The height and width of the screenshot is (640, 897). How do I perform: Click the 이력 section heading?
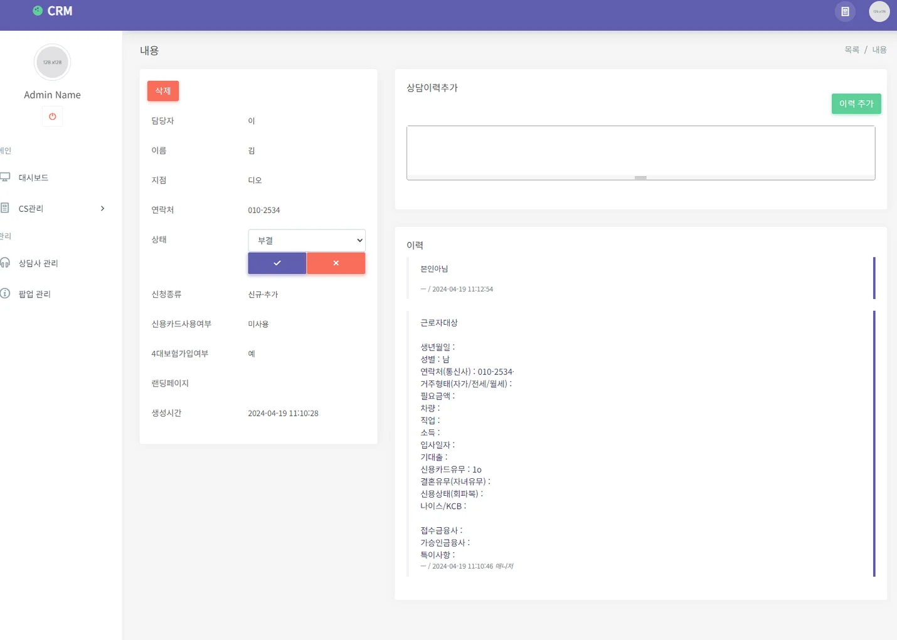(415, 245)
